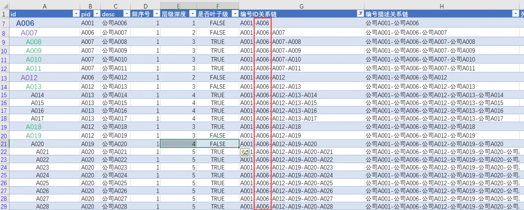Click the header cell 编号描述关系链
The image size is (524, 210).
[x=442, y=14]
